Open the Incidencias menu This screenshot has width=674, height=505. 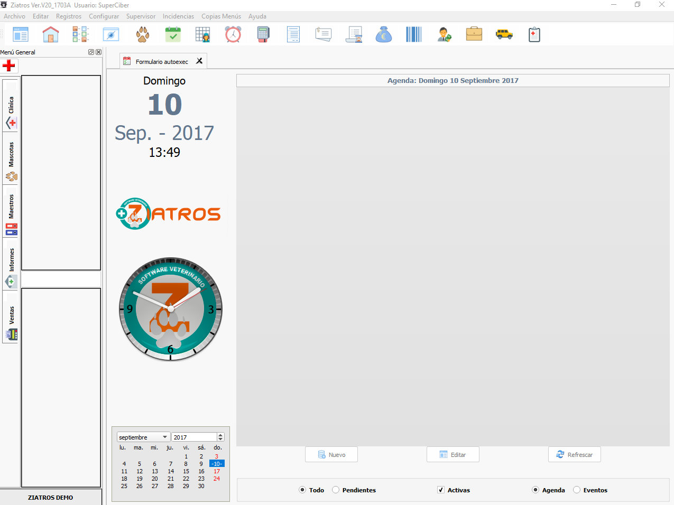coord(178,16)
